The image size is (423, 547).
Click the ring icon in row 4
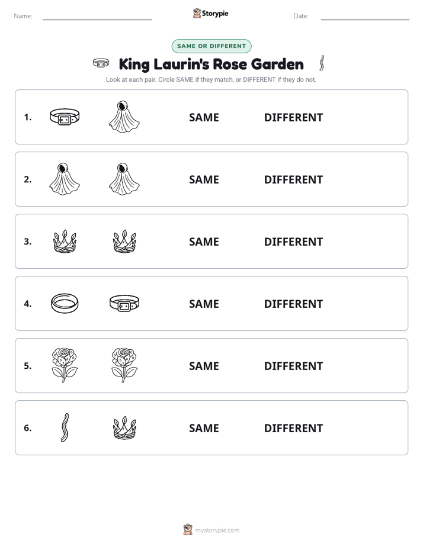pos(65,304)
